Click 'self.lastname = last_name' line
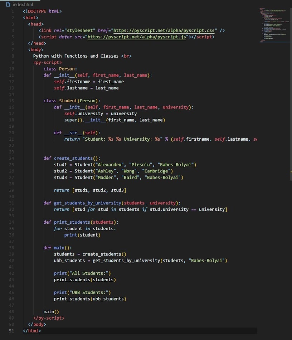This screenshot has height=340, width=292. point(86,88)
